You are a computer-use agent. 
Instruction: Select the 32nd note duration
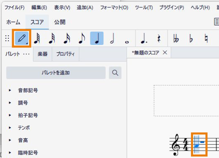[x=52, y=38]
